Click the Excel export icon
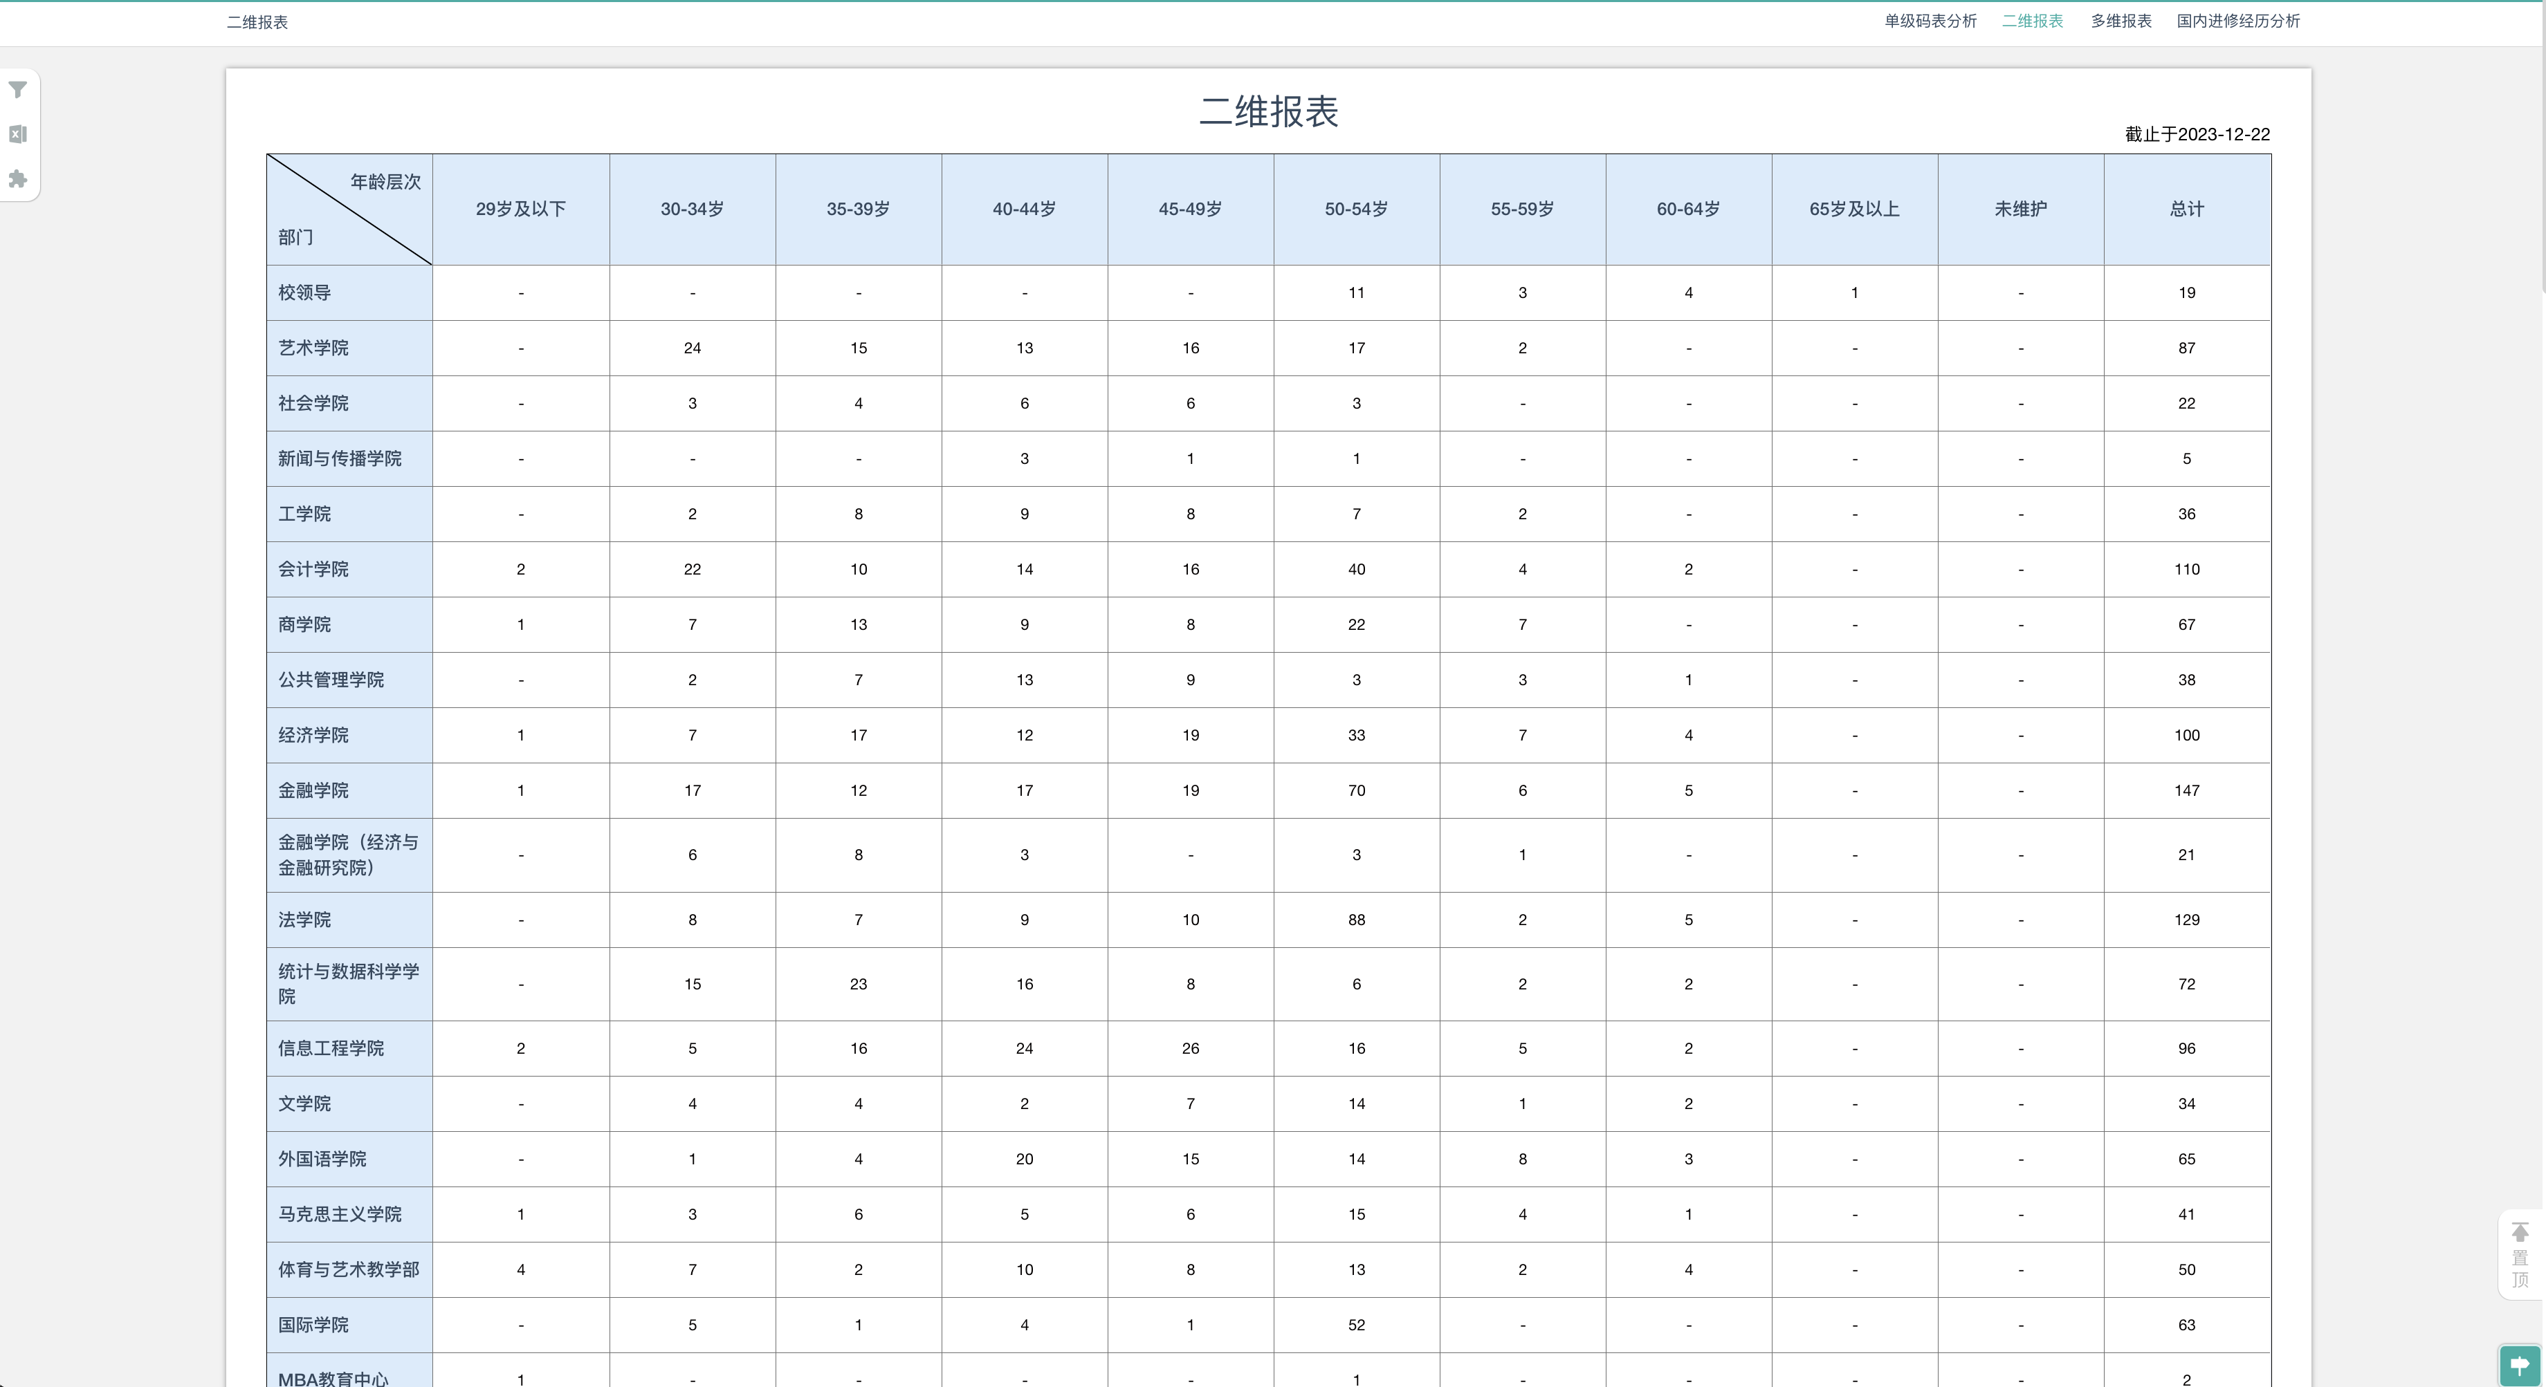This screenshot has width=2546, height=1387. pyautogui.click(x=18, y=134)
